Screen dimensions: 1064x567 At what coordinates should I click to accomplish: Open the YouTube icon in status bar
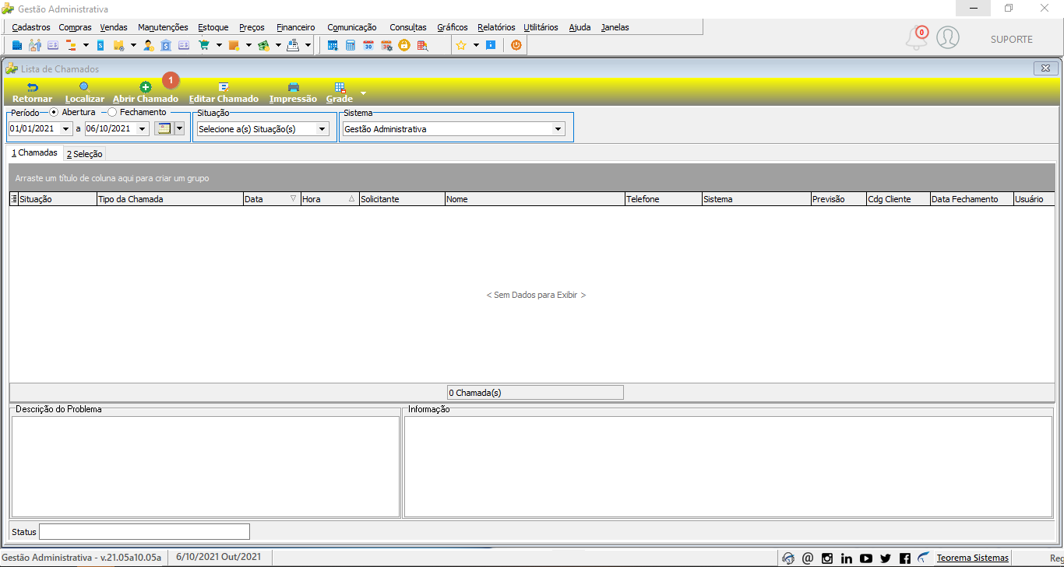coord(866,558)
